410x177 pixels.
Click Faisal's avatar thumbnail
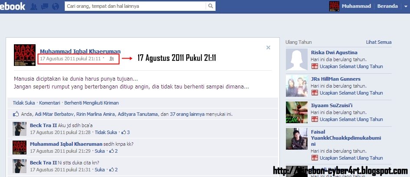coord(297,139)
